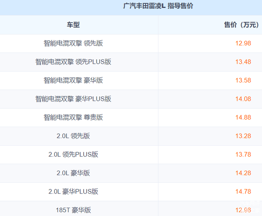Click the 13.28 price value

pyautogui.click(x=243, y=136)
